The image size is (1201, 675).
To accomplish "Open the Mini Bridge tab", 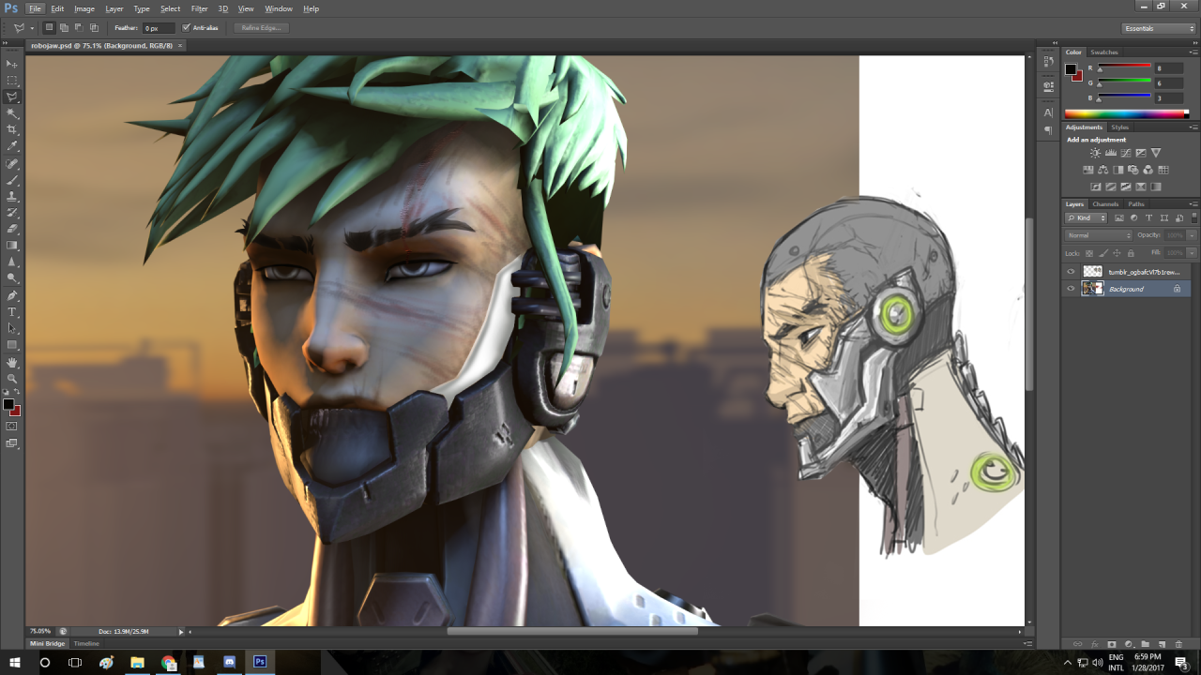I will (48, 644).
